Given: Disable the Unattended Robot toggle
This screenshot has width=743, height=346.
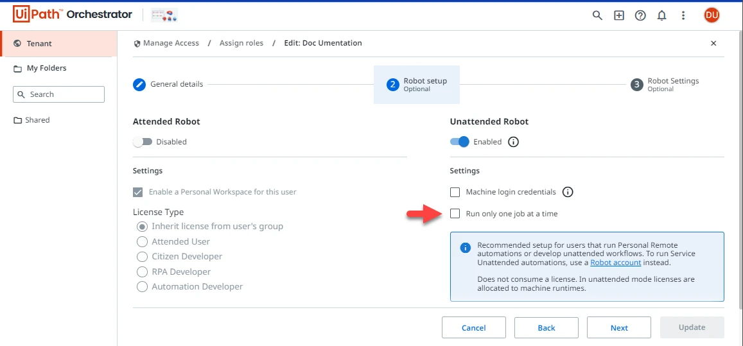Looking at the screenshot, I should click(459, 142).
